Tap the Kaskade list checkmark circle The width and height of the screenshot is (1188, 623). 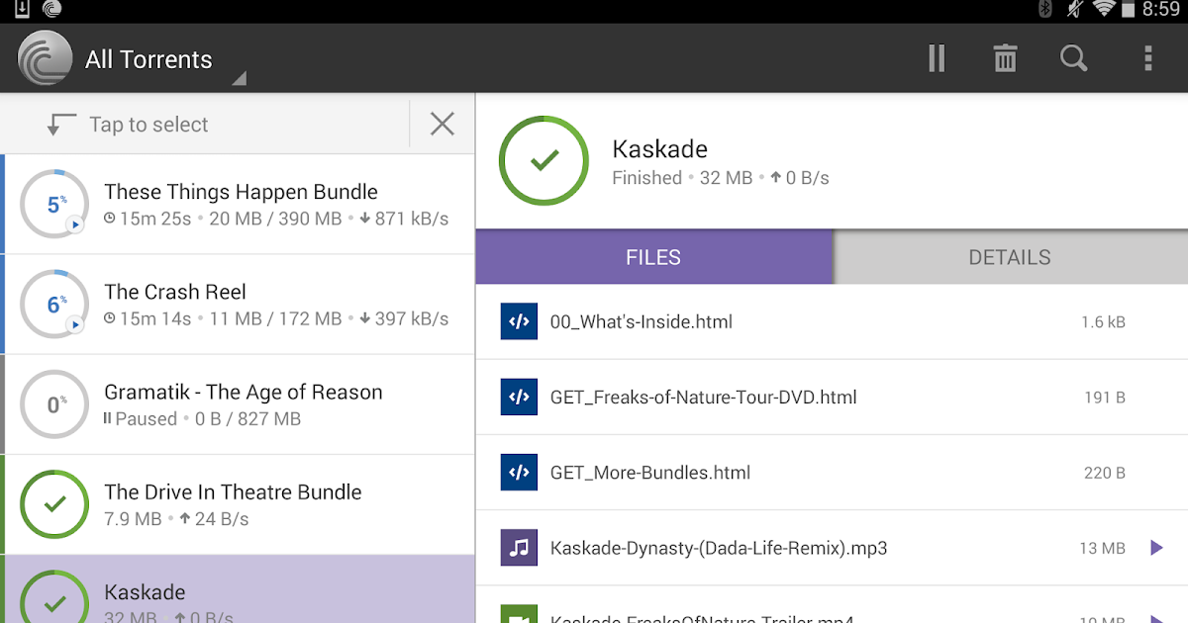click(54, 596)
